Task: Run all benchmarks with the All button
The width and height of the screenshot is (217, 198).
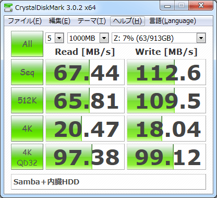Action: (27, 44)
